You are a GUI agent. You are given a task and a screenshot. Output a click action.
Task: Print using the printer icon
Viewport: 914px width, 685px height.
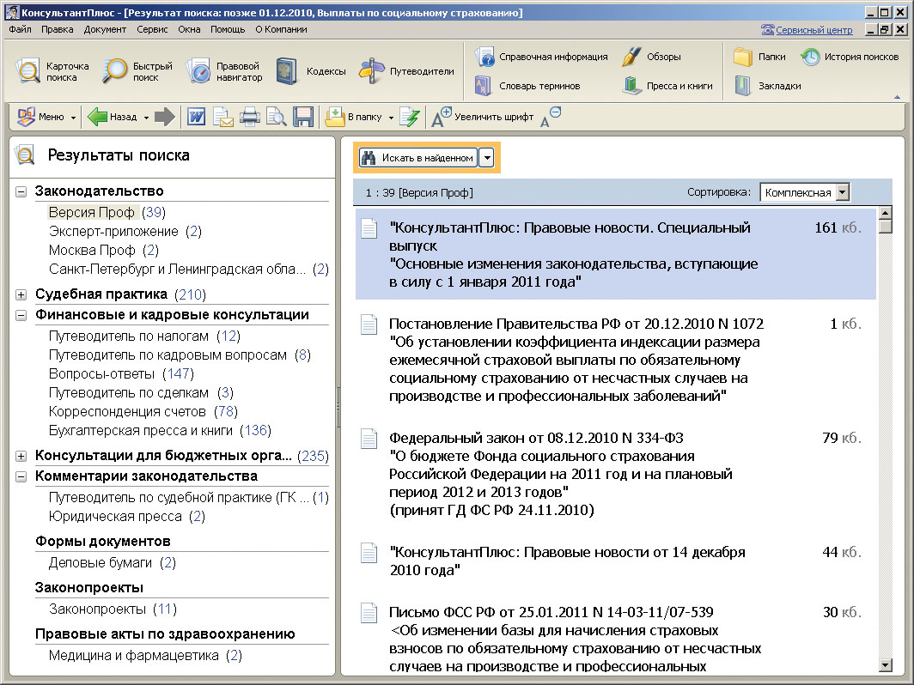coord(249,117)
